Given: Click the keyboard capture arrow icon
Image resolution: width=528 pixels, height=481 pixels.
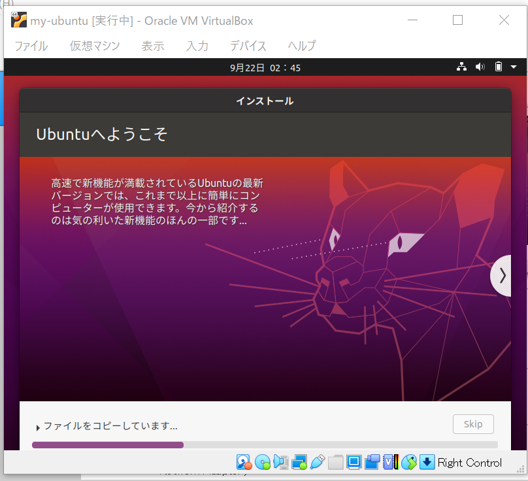Looking at the screenshot, I should [x=427, y=462].
